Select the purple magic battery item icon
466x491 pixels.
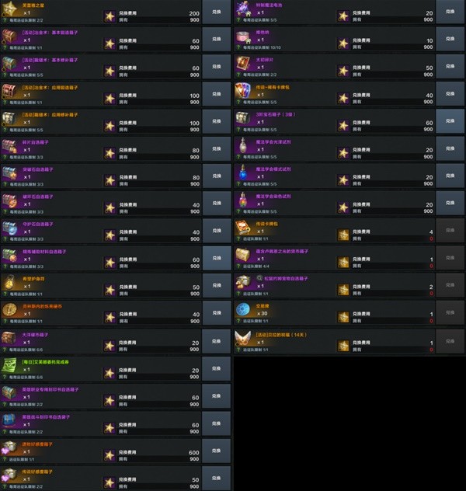pyautogui.click(x=243, y=9)
